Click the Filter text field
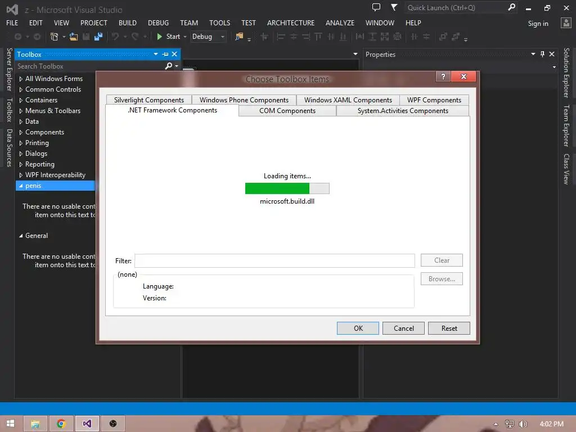 [x=274, y=261]
